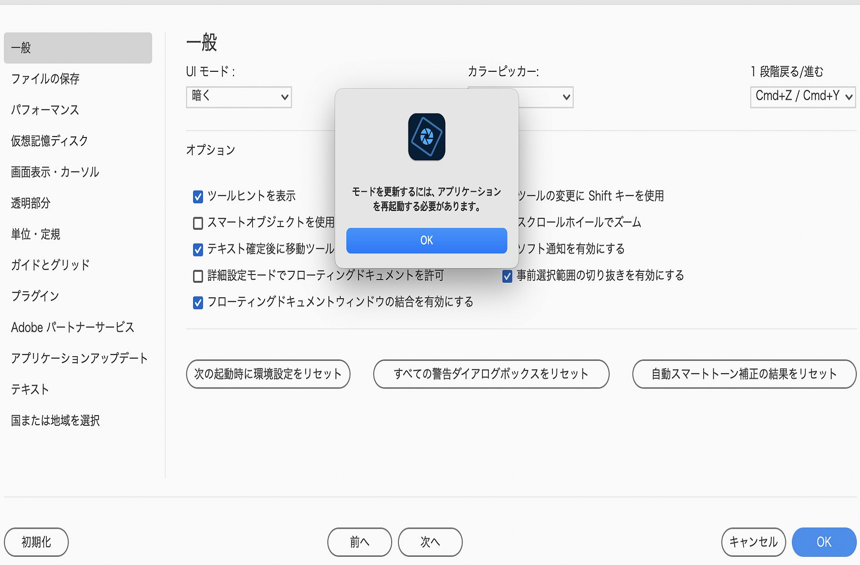This screenshot has width=860, height=565.
Task: Confirm the restart alert with OK
Action: (427, 241)
